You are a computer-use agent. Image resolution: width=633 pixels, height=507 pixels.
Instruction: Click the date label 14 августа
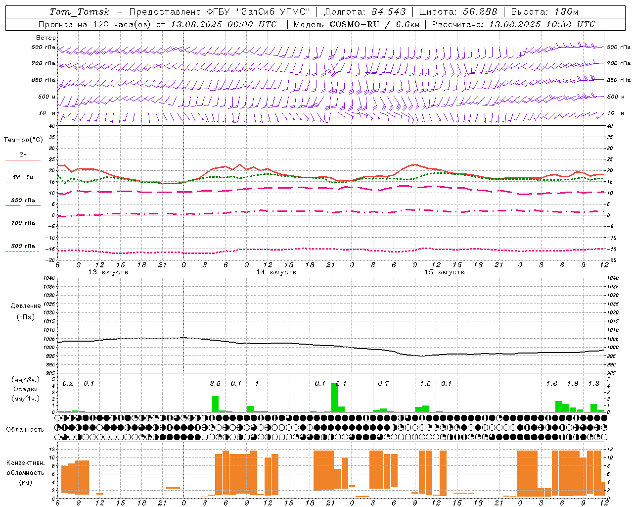pos(276,272)
